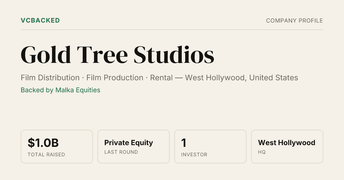Select the INVESTOR caption
The image size is (344, 180).
(194, 155)
